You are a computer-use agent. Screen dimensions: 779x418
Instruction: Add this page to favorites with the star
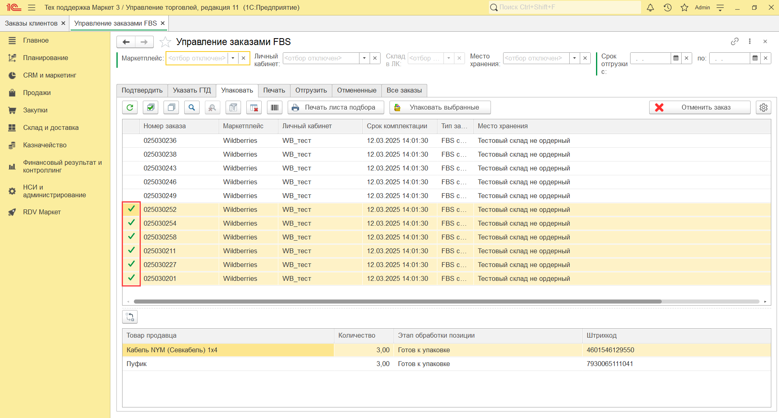pyautogui.click(x=165, y=42)
